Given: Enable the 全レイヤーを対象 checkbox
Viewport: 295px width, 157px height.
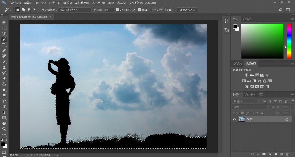Looking at the screenshot, I should pos(151,10).
